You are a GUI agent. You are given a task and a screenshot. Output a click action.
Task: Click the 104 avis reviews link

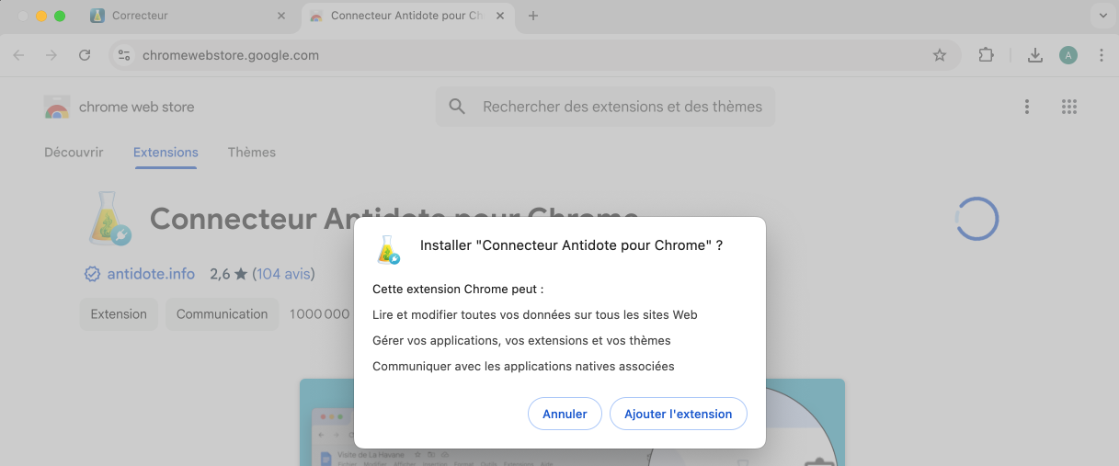tap(283, 274)
